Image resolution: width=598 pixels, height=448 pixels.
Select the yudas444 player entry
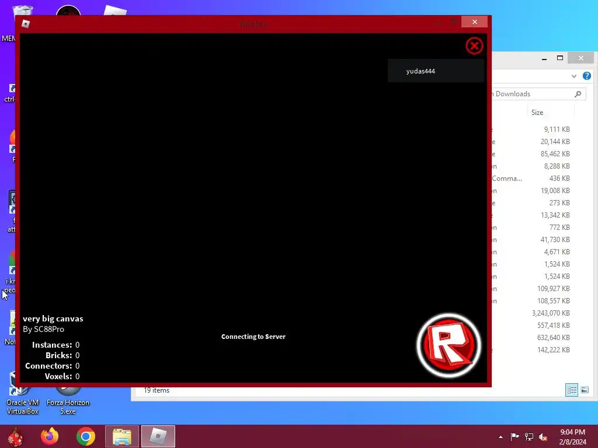point(436,71)
